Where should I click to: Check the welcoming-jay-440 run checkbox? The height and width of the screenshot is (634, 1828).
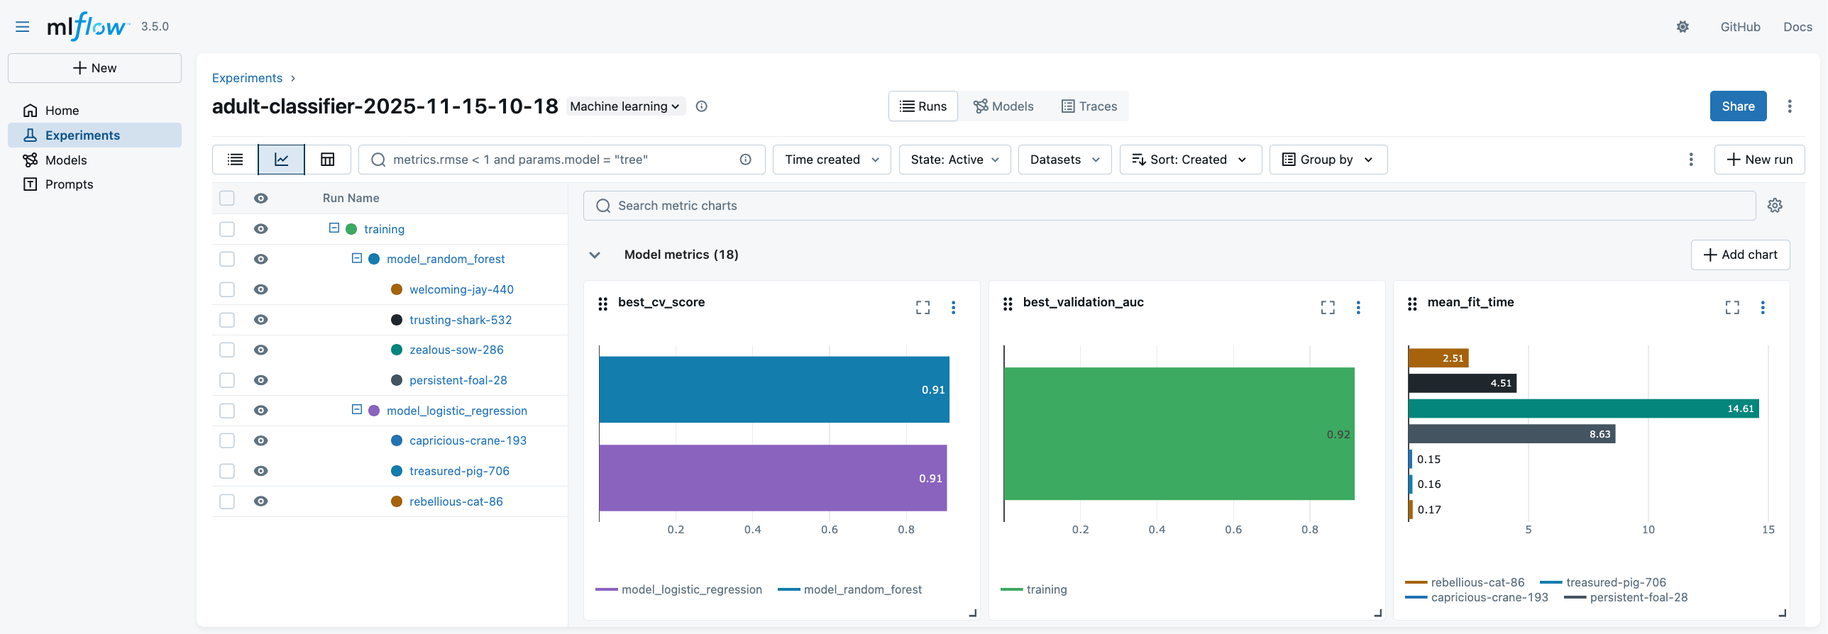pos(227,289)
